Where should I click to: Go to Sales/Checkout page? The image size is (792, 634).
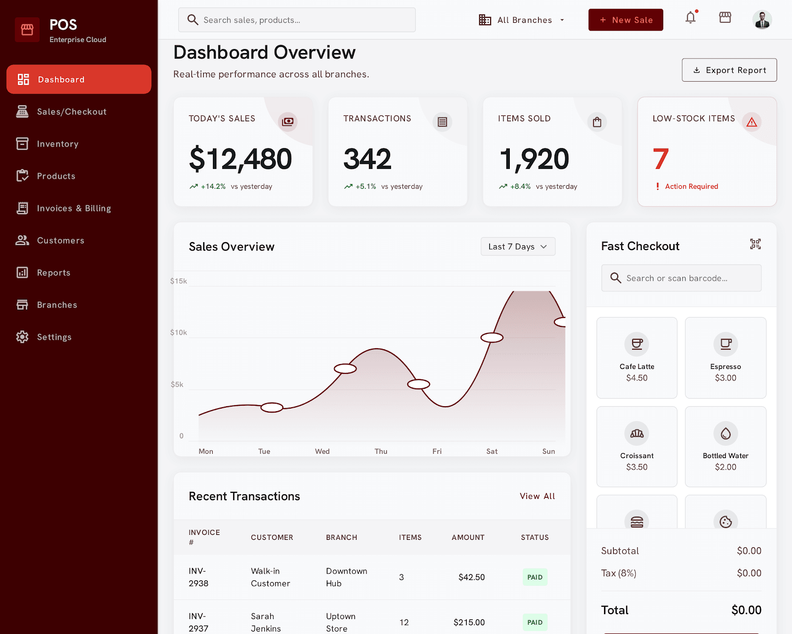[x=79, y=111]
